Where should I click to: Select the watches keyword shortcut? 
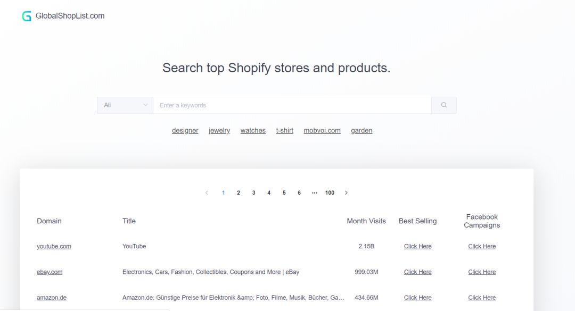[252, 130]
